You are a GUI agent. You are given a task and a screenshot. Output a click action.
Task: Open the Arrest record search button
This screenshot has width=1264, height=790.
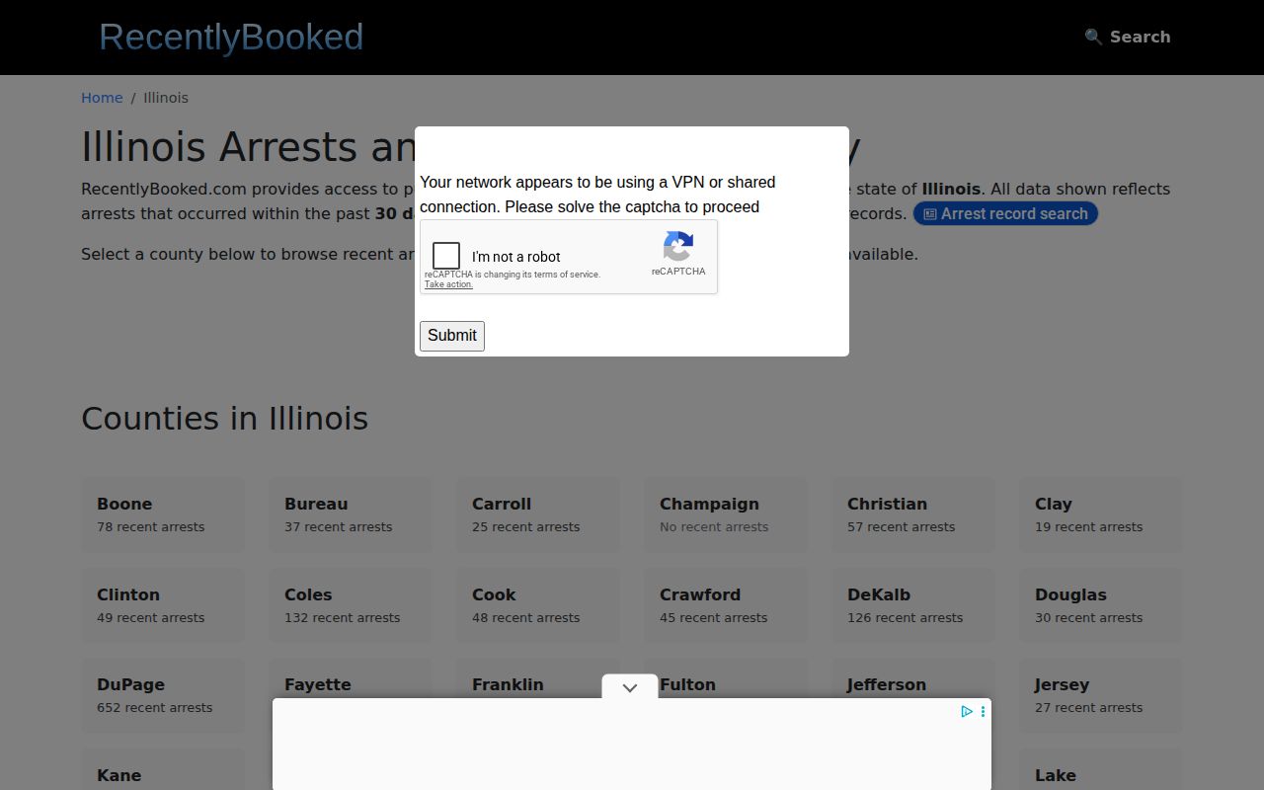(x=1005, y=213)
